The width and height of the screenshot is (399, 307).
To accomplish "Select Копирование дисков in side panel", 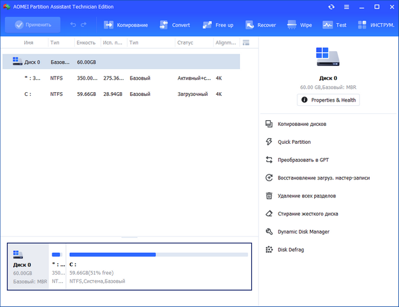I will click(x=304, y=124).
